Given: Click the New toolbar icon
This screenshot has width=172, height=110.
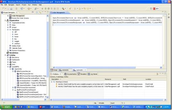Looking at the screenshot, I should [x=4, y=8].
